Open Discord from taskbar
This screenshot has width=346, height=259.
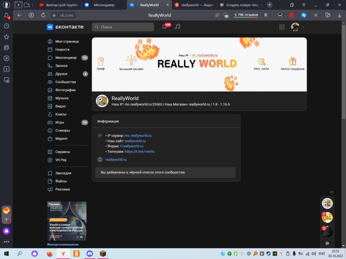tap(90, 254)
